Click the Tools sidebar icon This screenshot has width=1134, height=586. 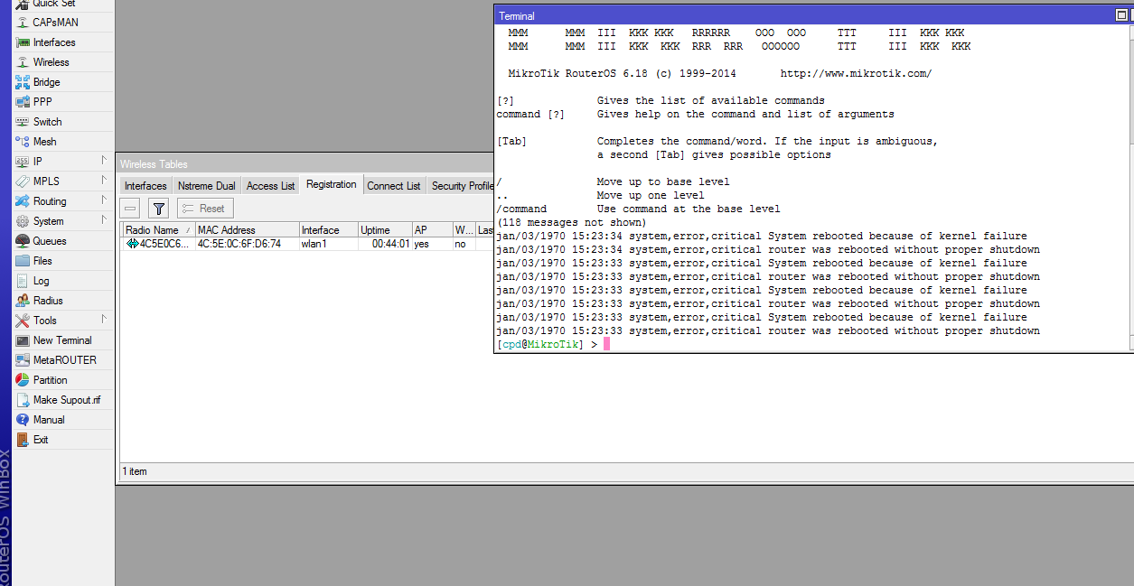[23, 321]
